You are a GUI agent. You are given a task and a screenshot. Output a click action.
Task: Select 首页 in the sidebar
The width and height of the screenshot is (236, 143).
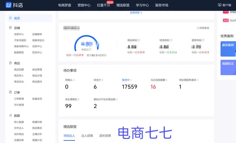click(30, 18)
